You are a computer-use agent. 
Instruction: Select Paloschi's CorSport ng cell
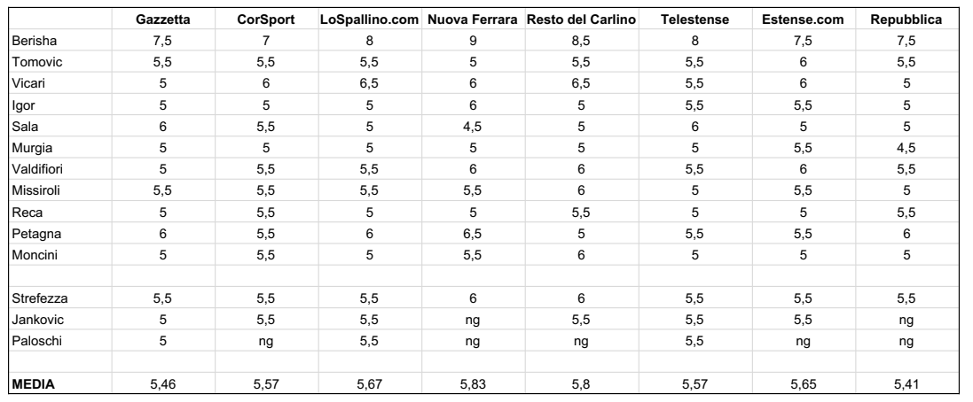266,341
